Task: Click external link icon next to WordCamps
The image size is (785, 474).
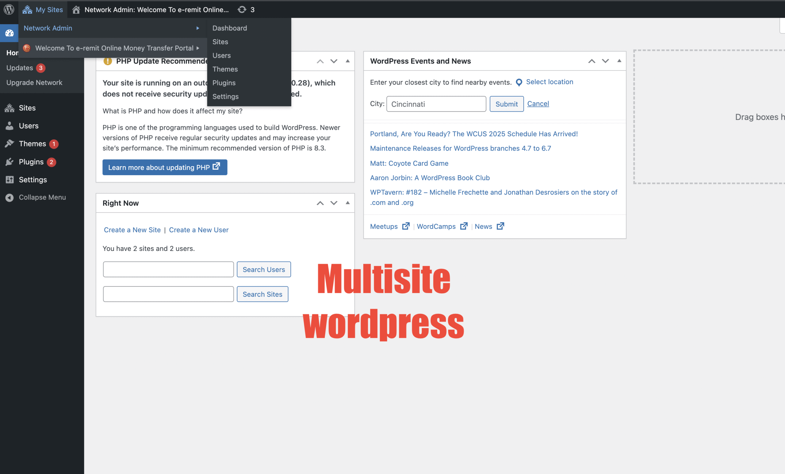Action: (464, 226)
